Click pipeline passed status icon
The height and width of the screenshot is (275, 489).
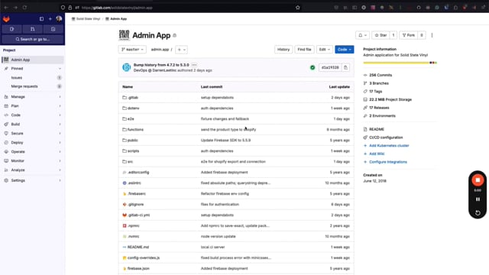(313, 67)
